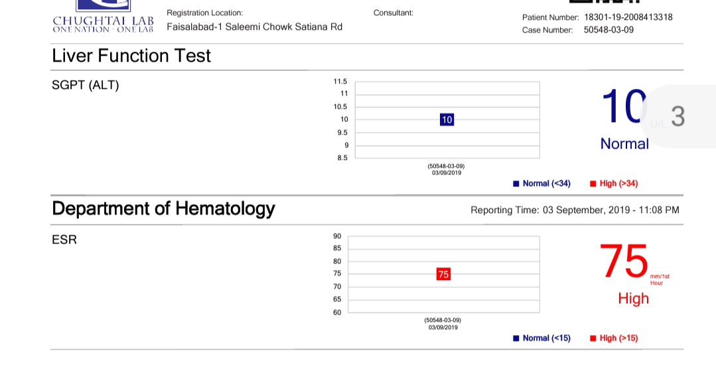Click the blue Normal (<15) legend square
Screen dimensions: 716x381
pyautogui.click(x=516, y=339)
